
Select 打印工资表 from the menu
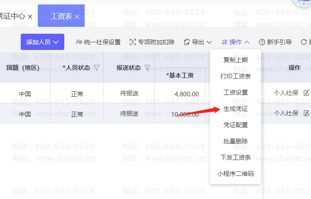[x=235, y=76]
